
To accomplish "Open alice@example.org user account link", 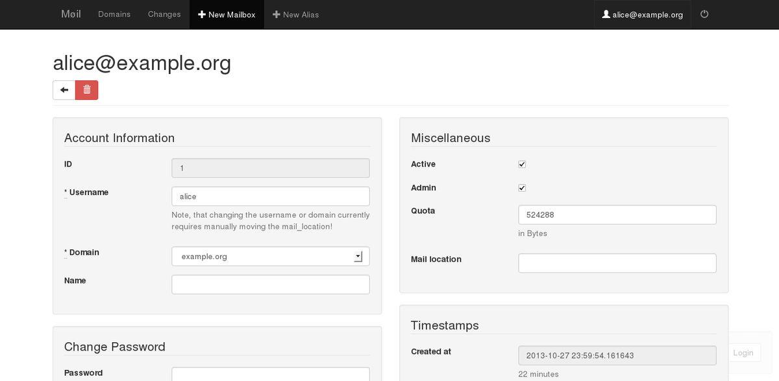I will (642, 14).
